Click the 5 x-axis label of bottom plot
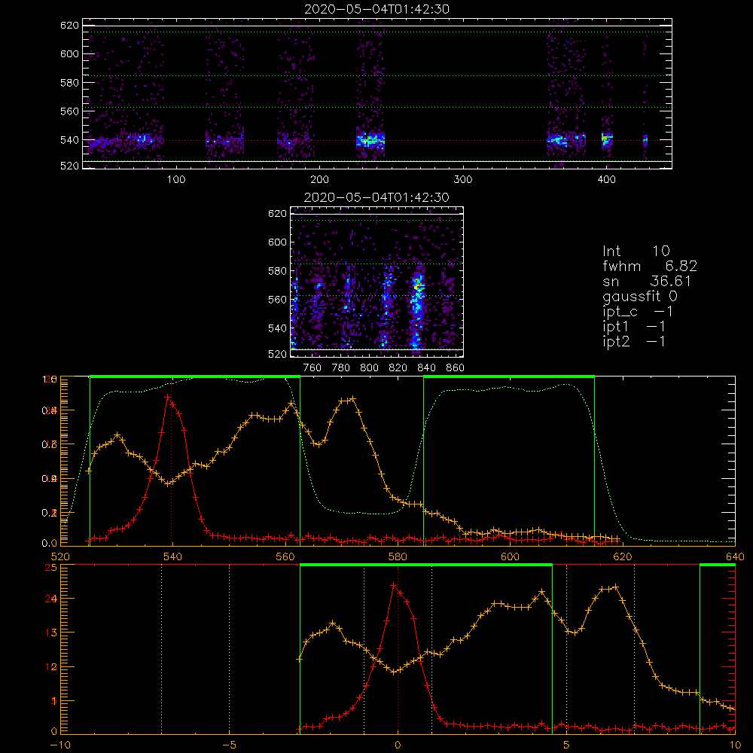This screenshot has height=753, width=753. (566, 745)
